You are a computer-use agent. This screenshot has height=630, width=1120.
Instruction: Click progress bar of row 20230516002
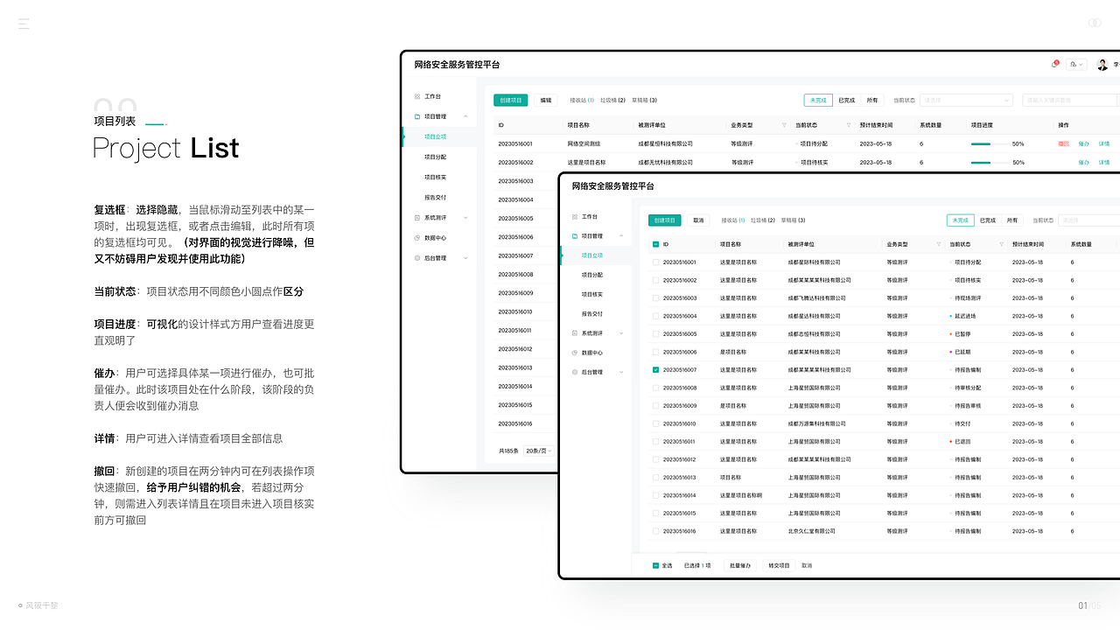point(989,162)
